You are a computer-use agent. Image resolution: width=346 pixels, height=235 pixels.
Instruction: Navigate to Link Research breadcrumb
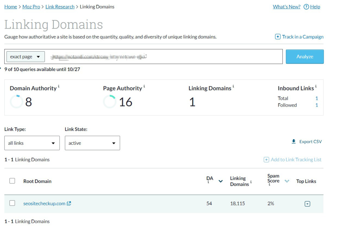coord(60,7)
